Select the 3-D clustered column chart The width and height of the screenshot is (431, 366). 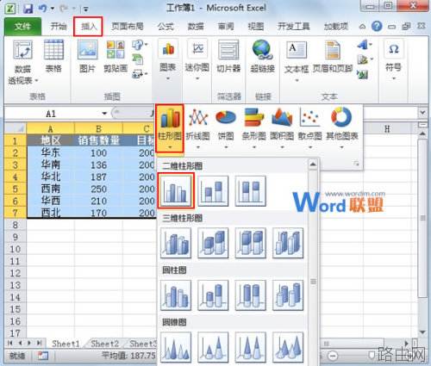pyautogui.click(x=176, y=243)
